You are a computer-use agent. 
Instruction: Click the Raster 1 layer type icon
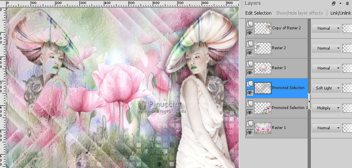coord(249,124)
